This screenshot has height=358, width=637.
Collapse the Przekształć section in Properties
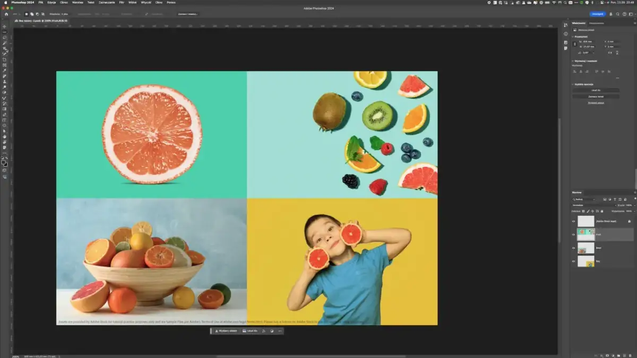573,37
